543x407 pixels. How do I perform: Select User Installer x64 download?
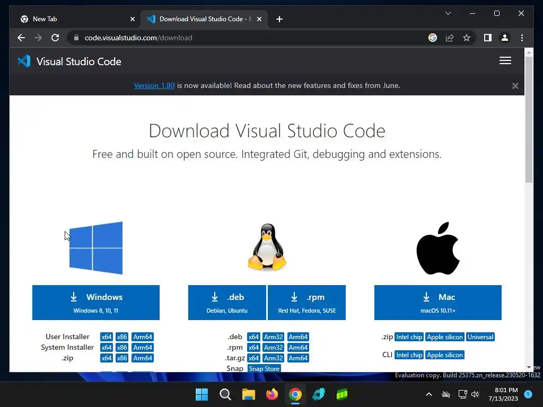click(x=106, y=337)
